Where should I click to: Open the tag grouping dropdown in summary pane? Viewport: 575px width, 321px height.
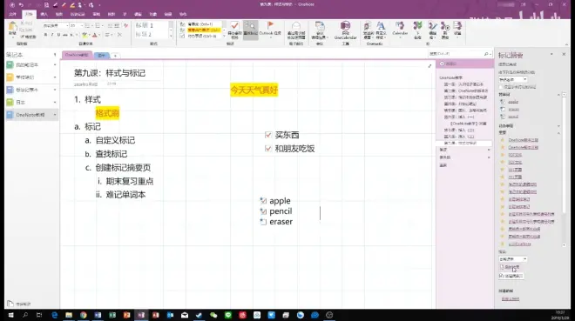click(512, 79)
